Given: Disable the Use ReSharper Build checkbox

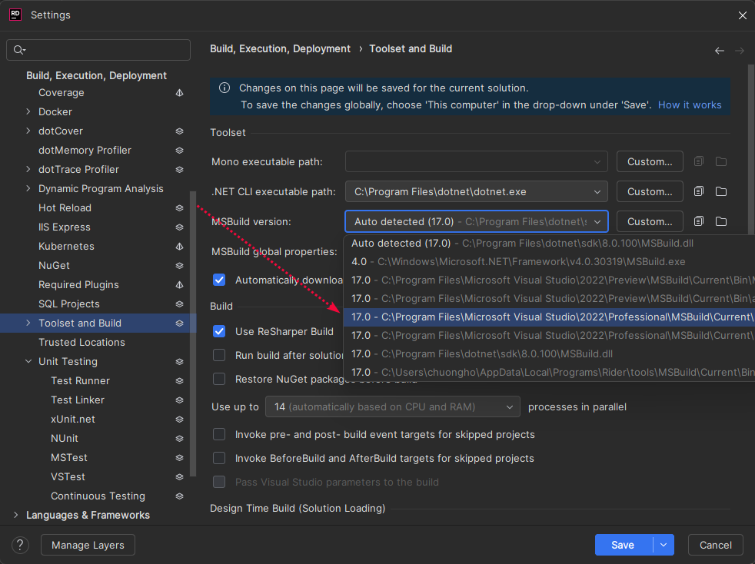Looking at the screenshot, I should click(x=219, y=331).
